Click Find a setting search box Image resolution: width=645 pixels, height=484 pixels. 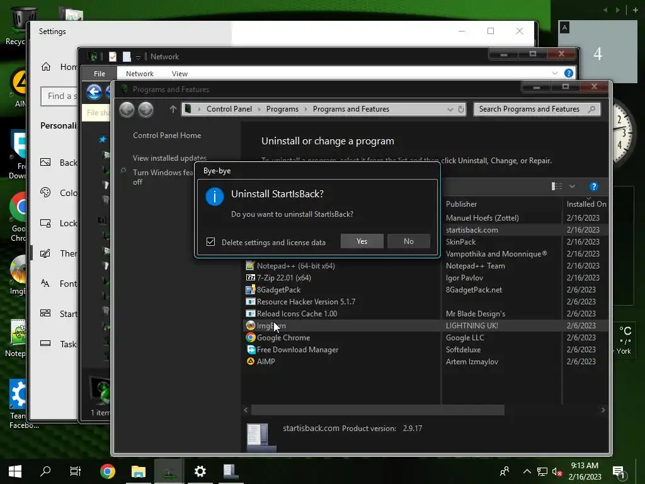tap(59, 96)
